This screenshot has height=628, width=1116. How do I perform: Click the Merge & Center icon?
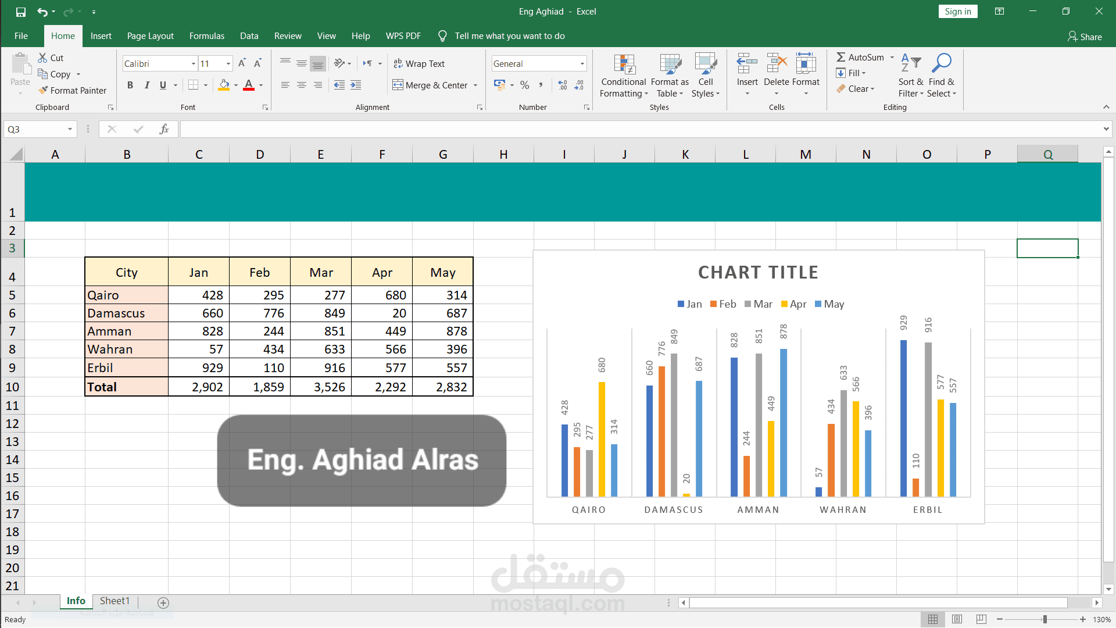click(x=398, y=85)
